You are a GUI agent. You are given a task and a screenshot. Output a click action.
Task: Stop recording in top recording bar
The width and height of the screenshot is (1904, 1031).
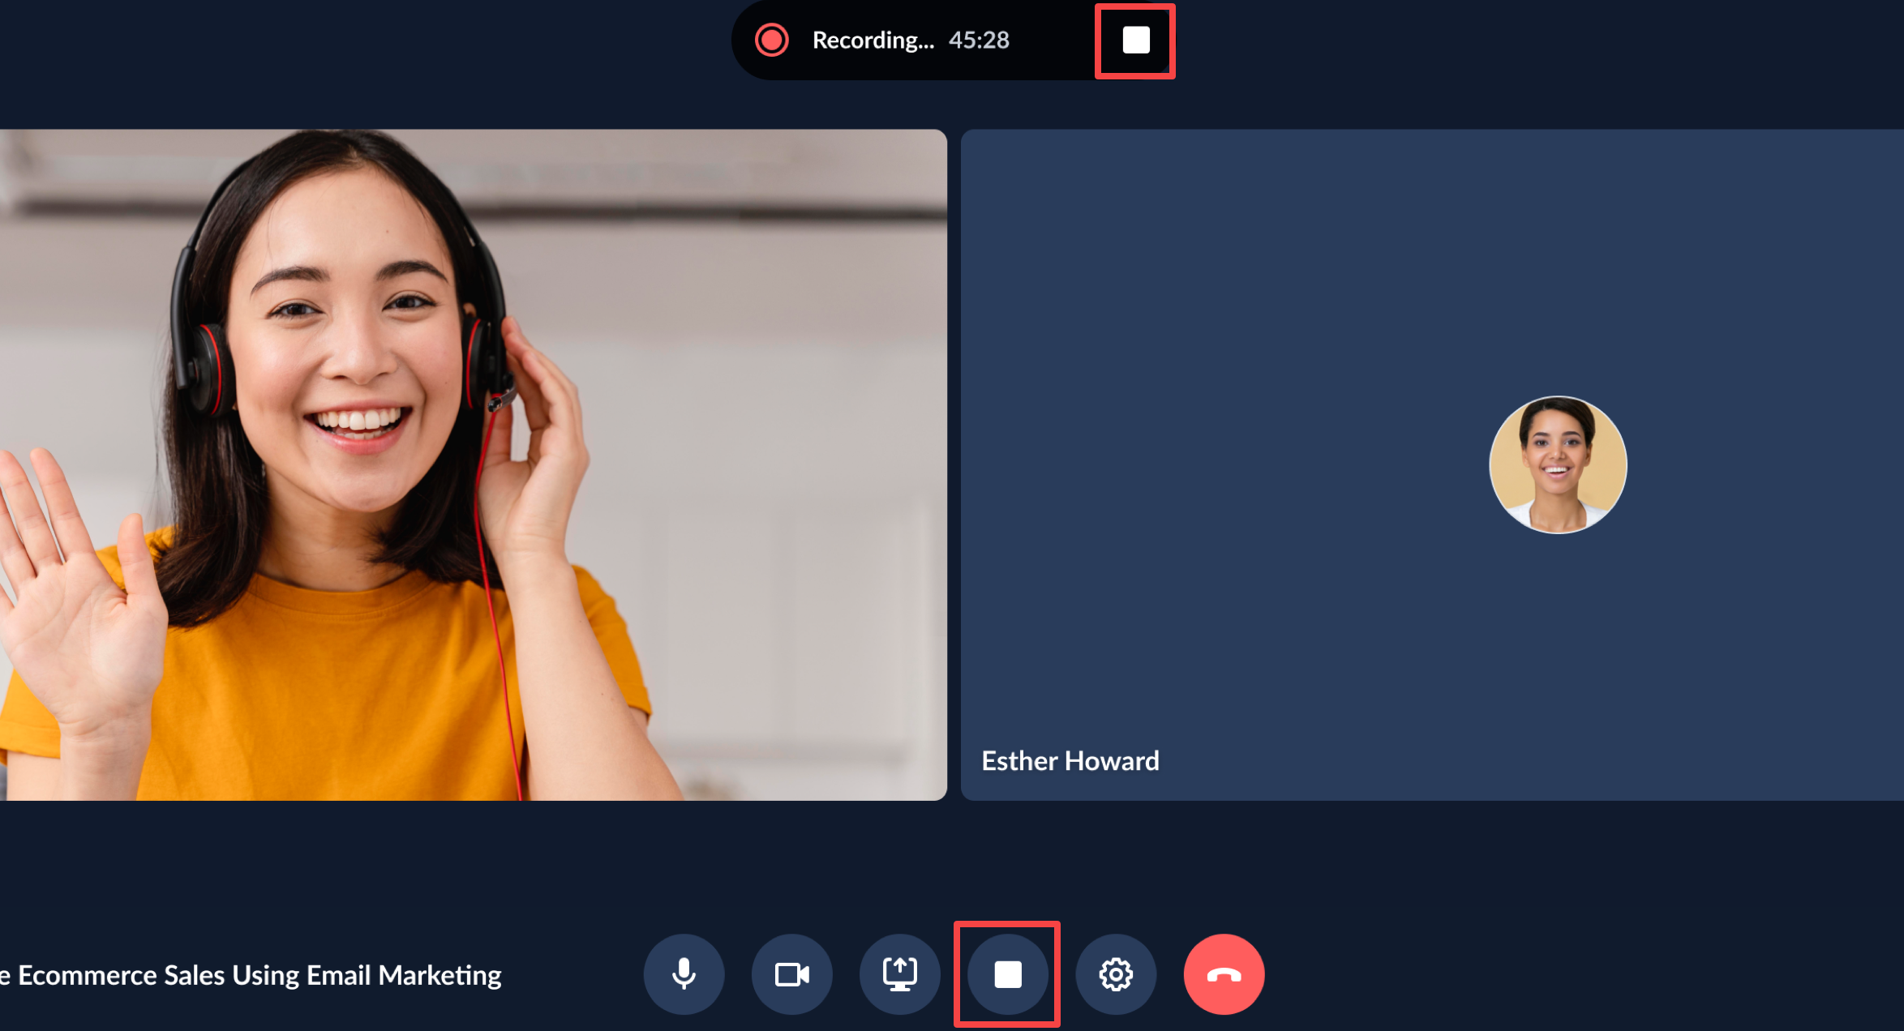click(x=1135, y=40)
